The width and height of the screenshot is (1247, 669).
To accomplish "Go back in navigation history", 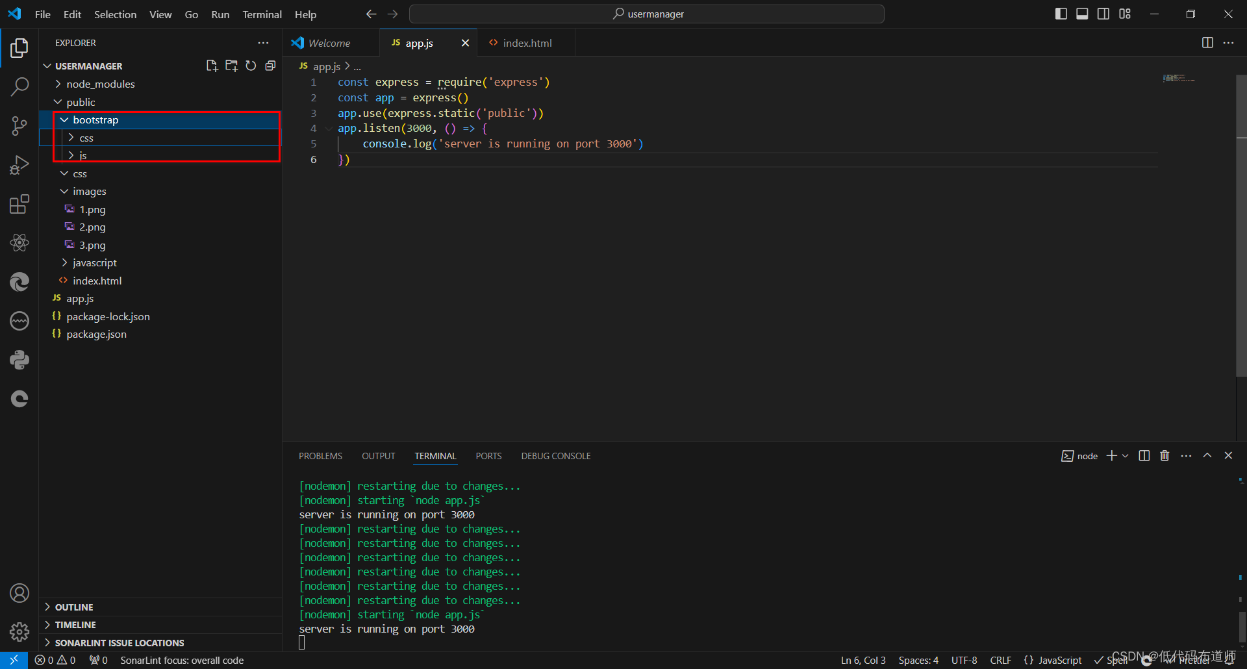I will 371,14.
